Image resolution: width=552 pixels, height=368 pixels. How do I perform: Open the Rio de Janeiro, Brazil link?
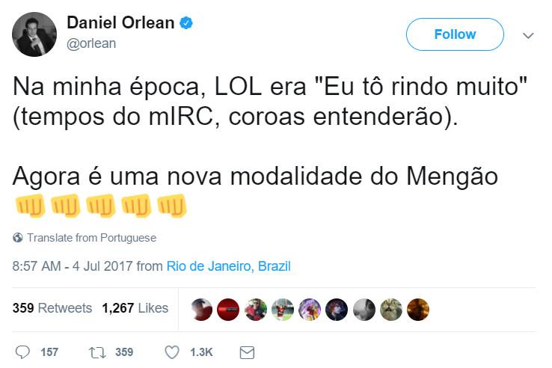tap(228, 266)
